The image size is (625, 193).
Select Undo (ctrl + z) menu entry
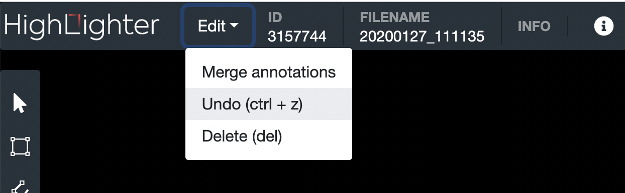269,104
